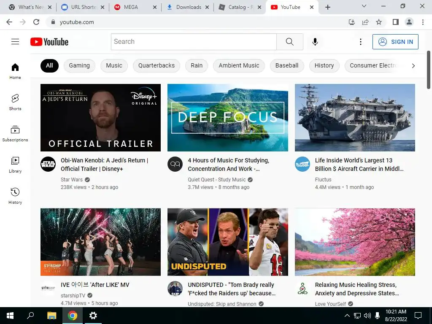Go back with browser back arrow
Screen dimensions: 432x324
click(9, 22)
